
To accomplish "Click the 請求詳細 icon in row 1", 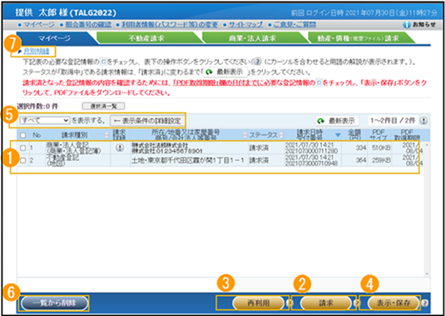I will 119,147.
